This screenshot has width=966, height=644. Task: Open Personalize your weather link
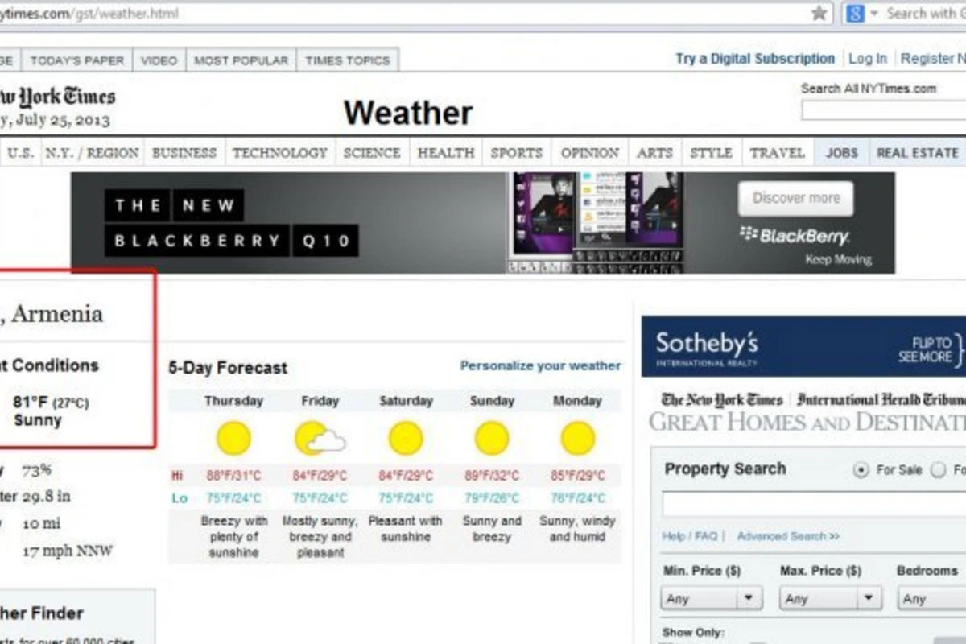tap(540, 365)
